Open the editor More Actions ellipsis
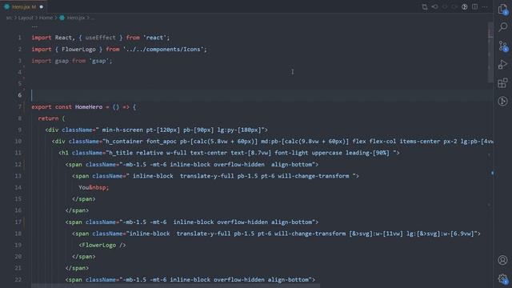Viewport: 512px width, 288px height. 485,7
